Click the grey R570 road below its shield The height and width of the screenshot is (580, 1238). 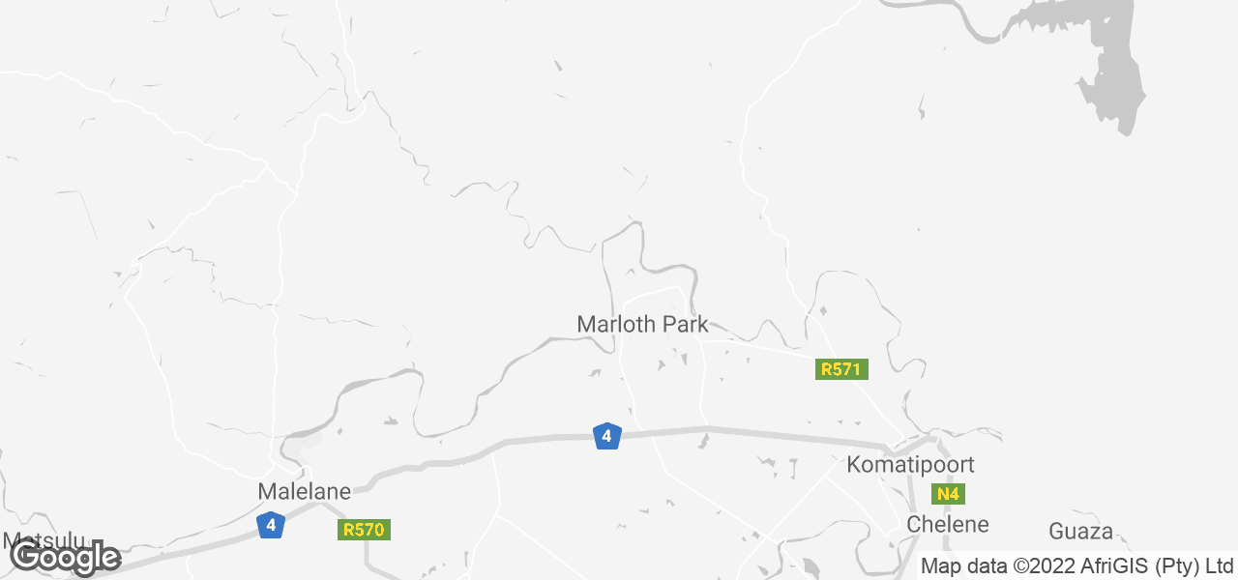(368, 559)
